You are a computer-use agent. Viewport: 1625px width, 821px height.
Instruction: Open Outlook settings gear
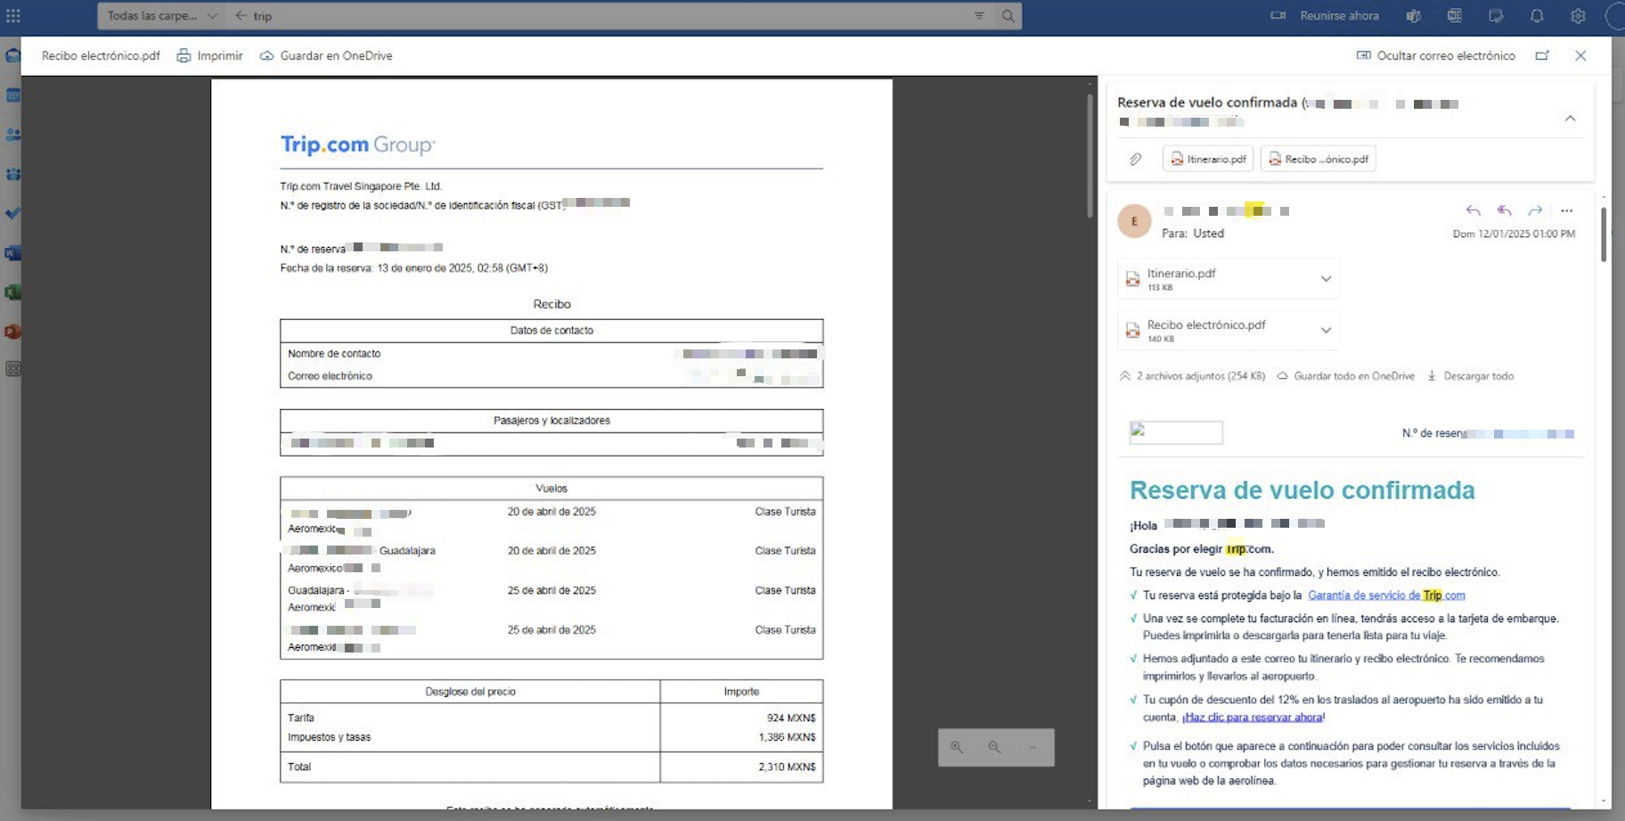click(1578, 16)
